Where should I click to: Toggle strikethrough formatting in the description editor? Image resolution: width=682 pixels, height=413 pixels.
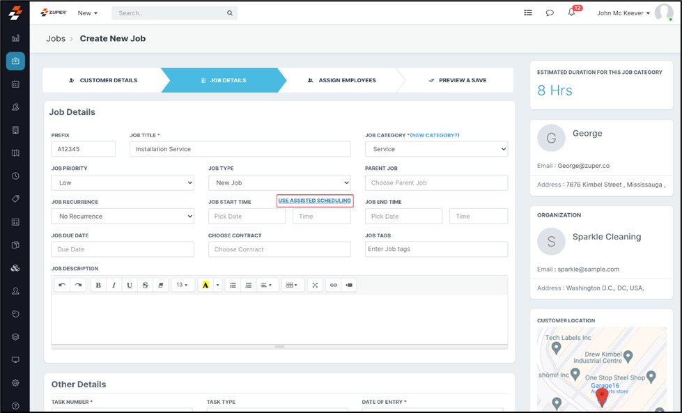pos(145,285)
